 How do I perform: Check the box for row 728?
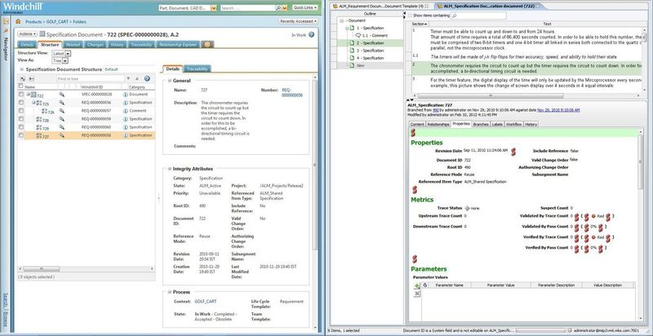coord(21,119)
